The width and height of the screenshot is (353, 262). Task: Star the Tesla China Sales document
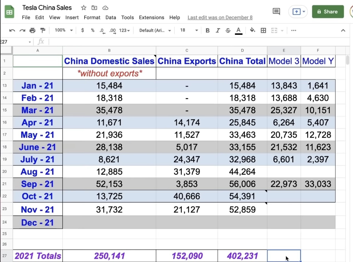(x=83, y=8)
